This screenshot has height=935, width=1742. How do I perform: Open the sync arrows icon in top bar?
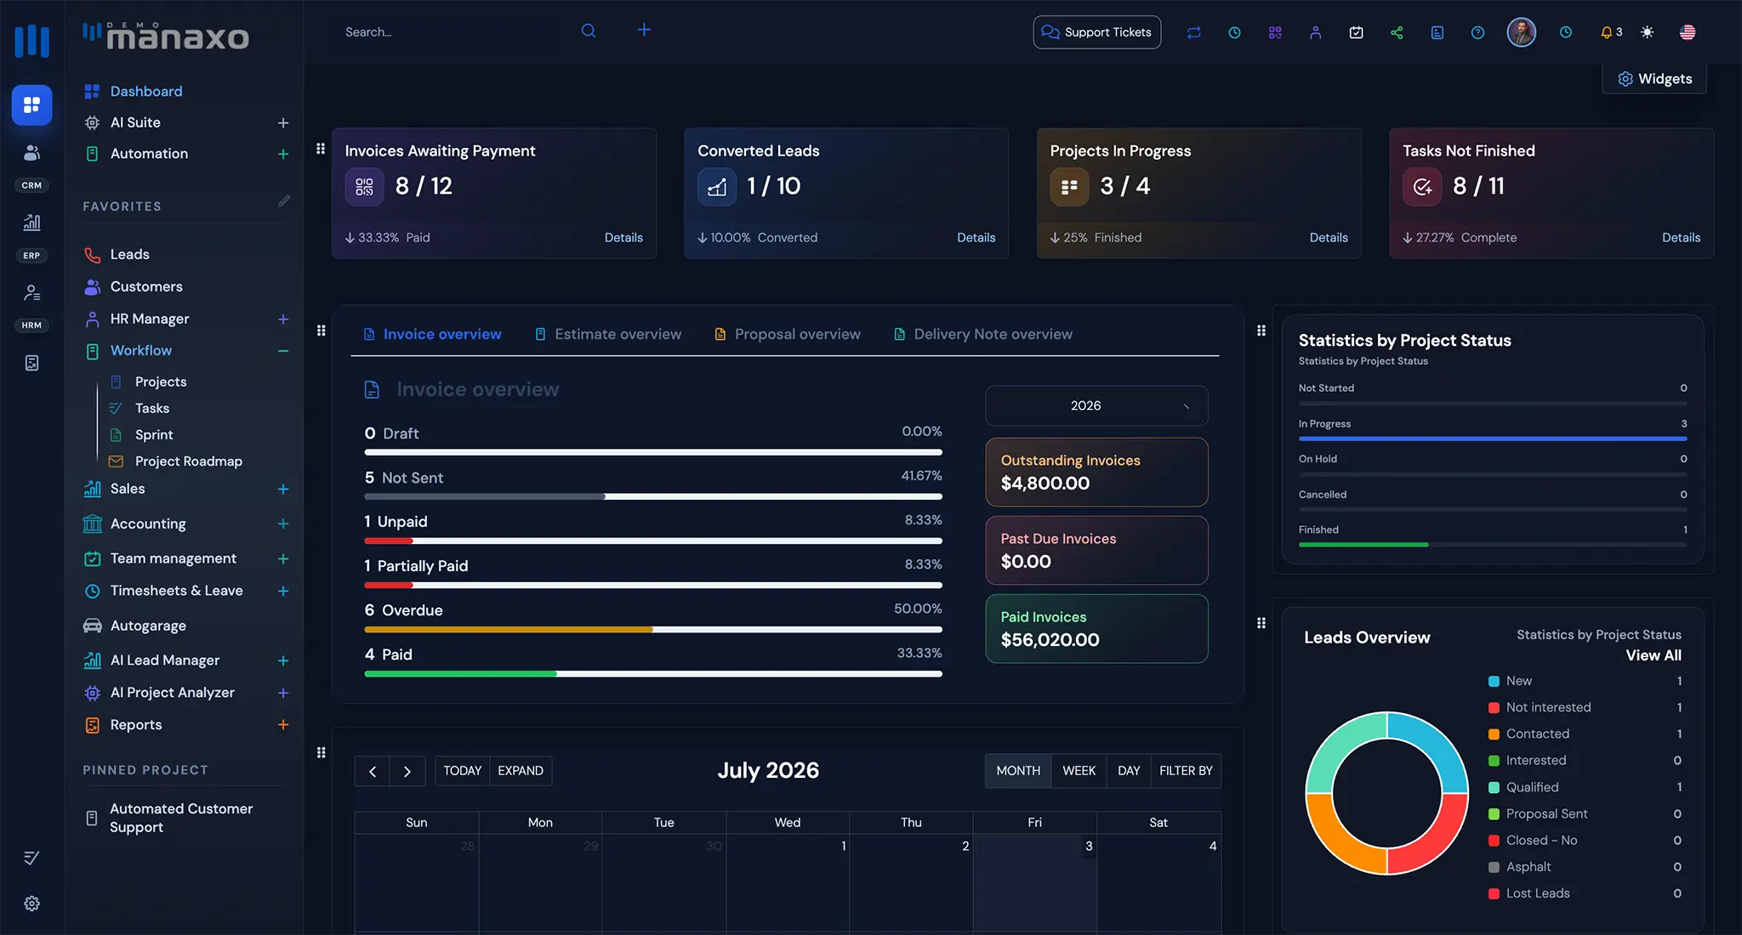[x=1193, y=32]
